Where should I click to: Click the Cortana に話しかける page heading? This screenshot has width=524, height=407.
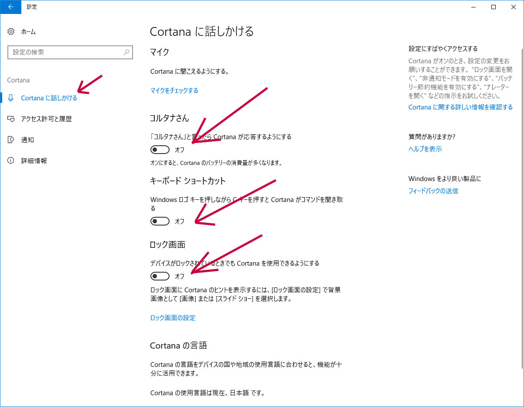[202, 31]
